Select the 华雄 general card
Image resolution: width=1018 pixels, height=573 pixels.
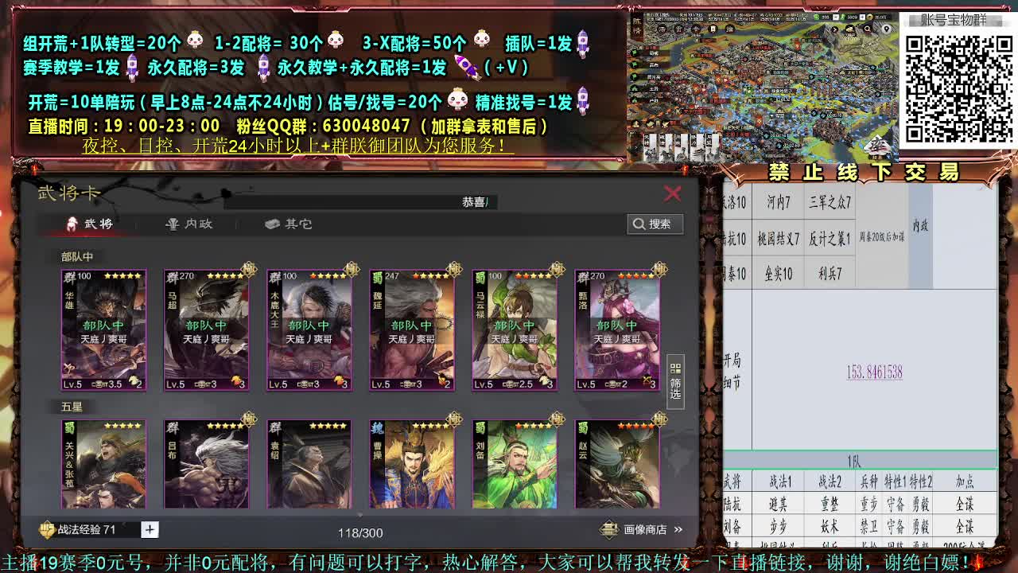click(103, 329)
